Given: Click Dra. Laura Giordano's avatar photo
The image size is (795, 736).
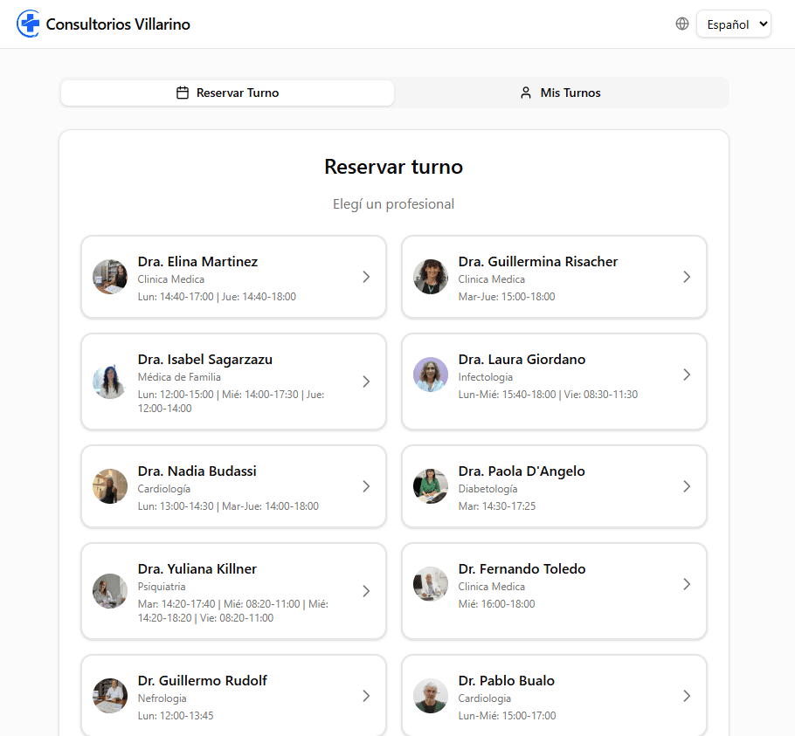Looking at the screenshot, I should coord(431,375).
